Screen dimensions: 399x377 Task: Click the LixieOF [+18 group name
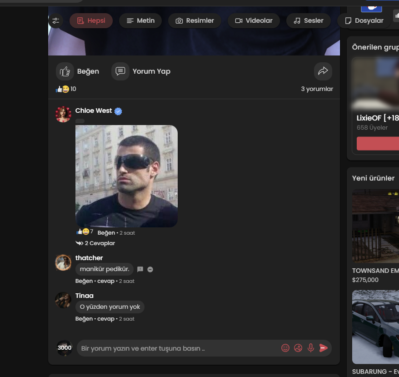click(x=378, y=118)
